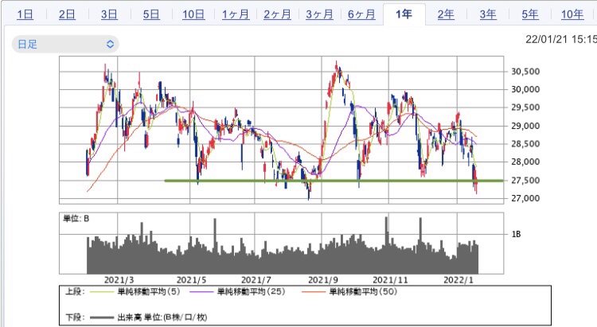
Task: Open the 1ヶ月 chart period
Action: point(236,14)
